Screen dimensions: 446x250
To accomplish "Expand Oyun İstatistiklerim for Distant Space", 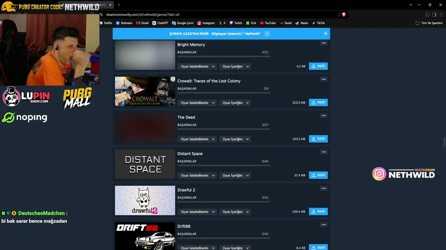I will pyautogui.click(x=198, y=175).
